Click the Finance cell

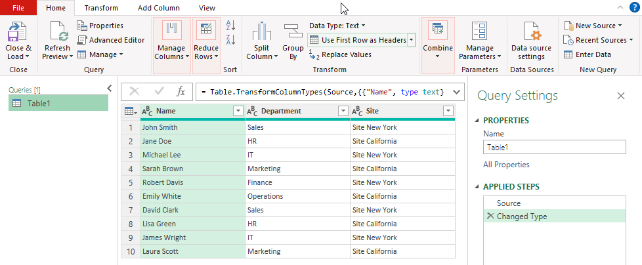tap(297, 182)
